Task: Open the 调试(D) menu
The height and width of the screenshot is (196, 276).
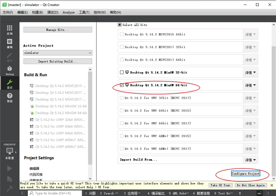Action: pos(53,12)
